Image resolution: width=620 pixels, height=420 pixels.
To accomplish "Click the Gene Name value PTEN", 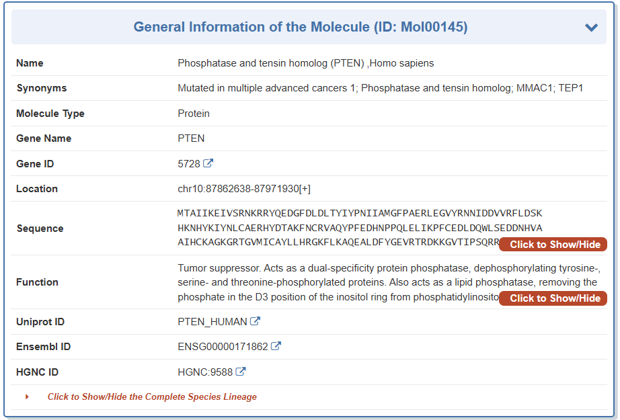I will tap(191, 138).
